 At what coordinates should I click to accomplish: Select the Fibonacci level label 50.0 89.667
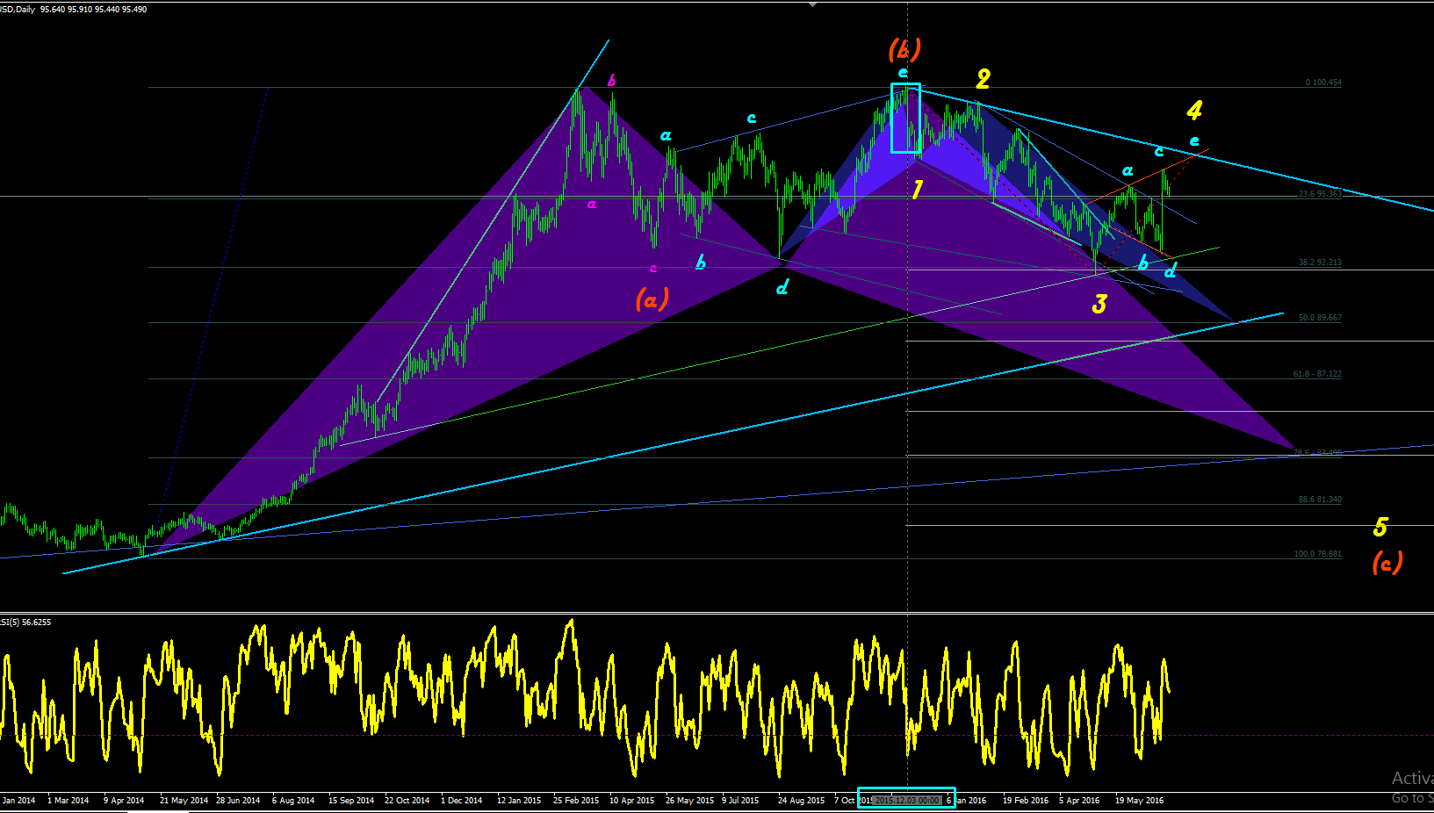tap(1320, 318)
